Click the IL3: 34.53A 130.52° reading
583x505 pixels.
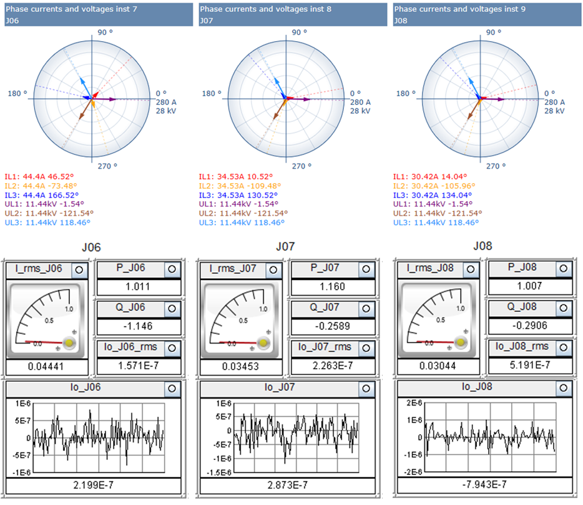[238, 195]
